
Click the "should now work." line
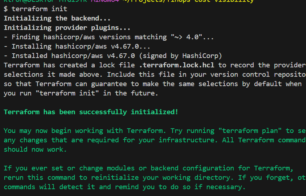pos(35,149)
